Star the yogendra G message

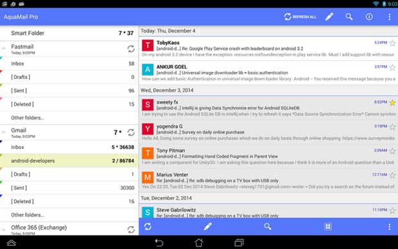[392, 126]
